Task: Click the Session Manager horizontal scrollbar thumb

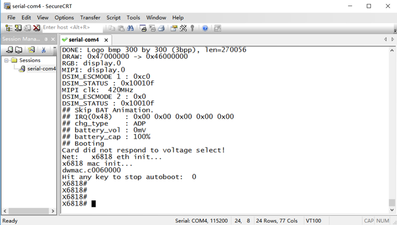Action: click(x=28, y=211)
